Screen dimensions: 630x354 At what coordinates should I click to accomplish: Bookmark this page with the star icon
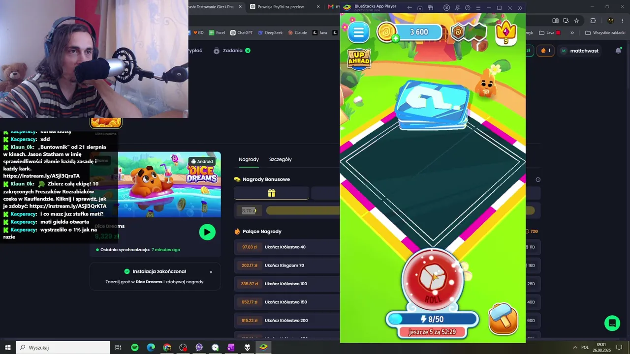(576, 21)
